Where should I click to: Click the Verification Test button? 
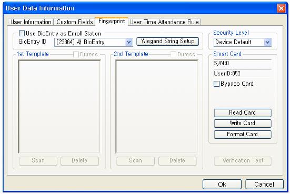pyautogui.click(x=243, y=161)
